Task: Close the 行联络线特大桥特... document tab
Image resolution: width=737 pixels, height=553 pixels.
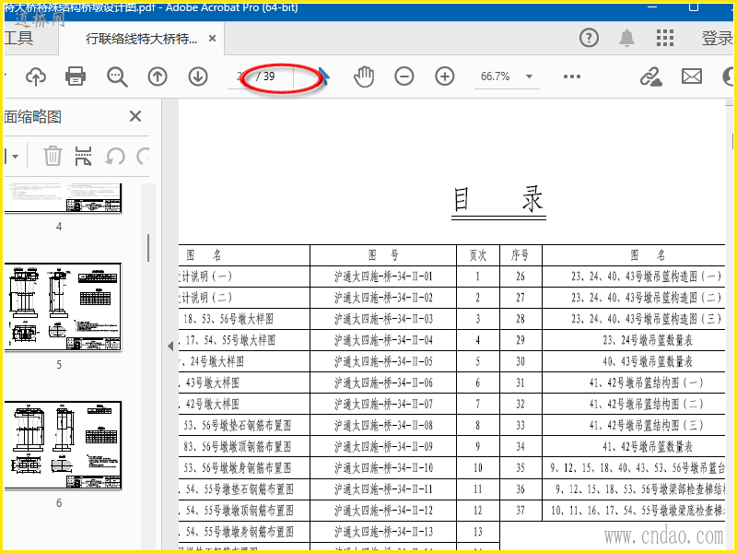Action: click(x=213, y=38)
